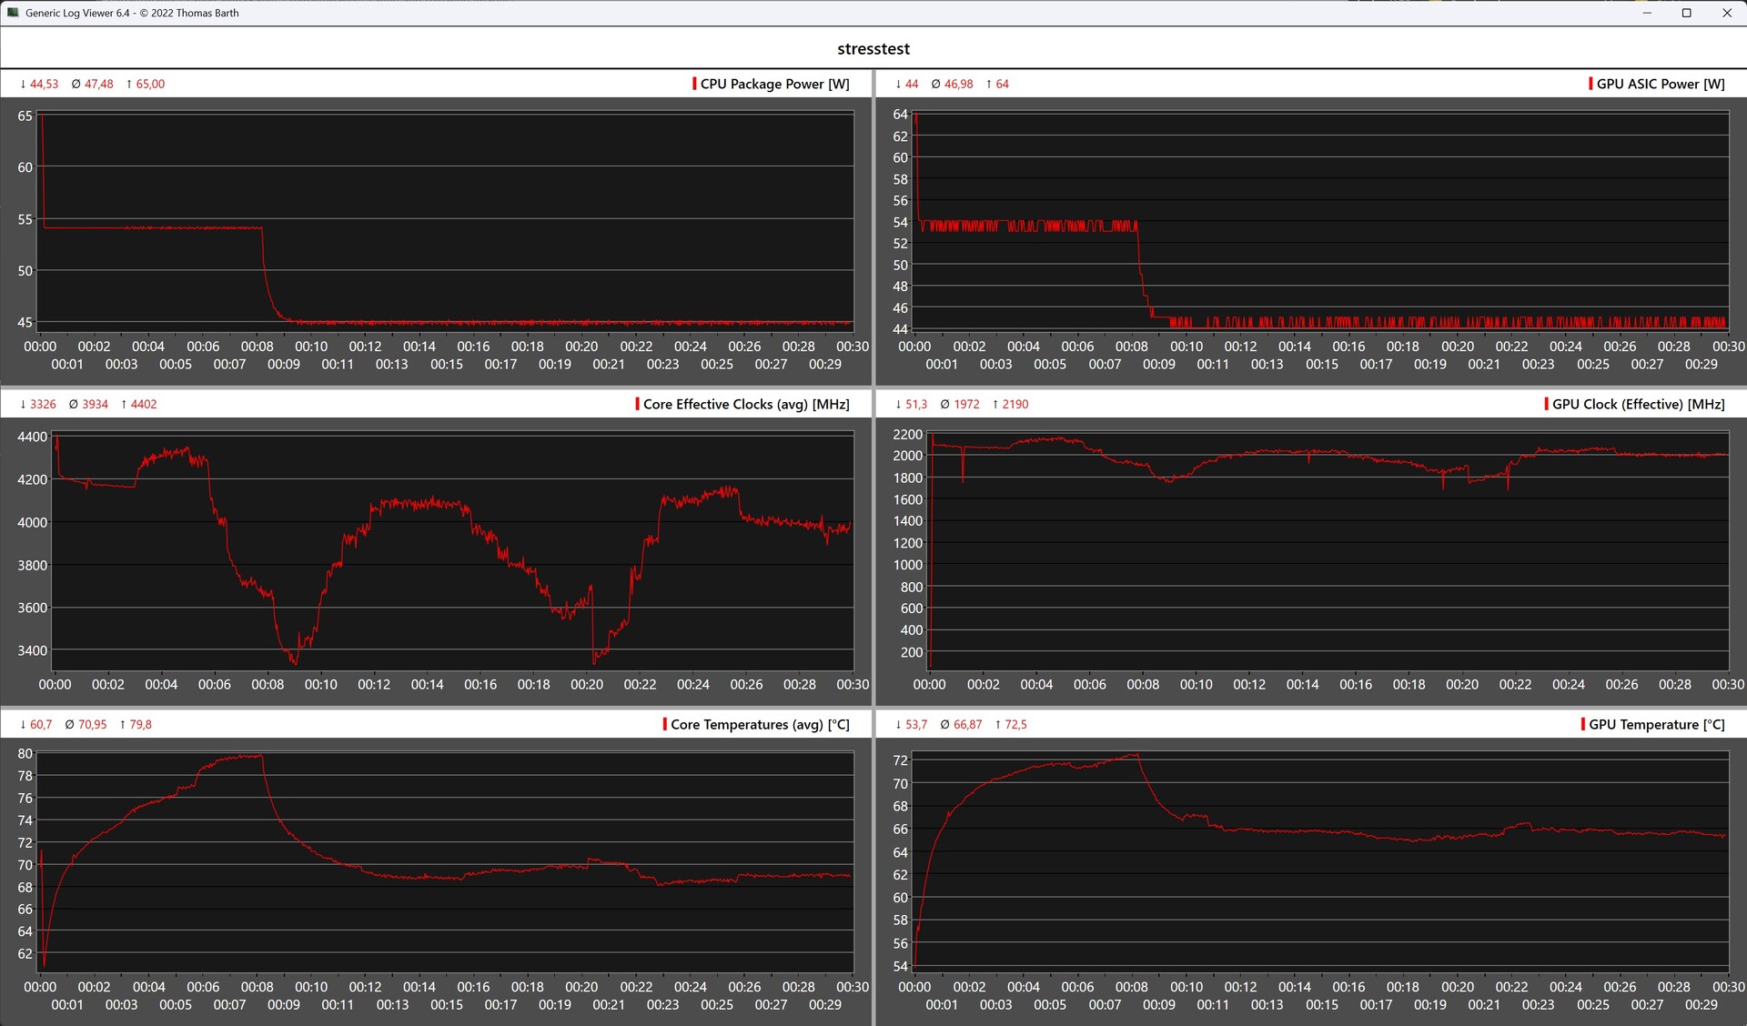1747x1026 pixels.
Task: Click red marker beside GPU Temperature
Action: pos(1583,724)
